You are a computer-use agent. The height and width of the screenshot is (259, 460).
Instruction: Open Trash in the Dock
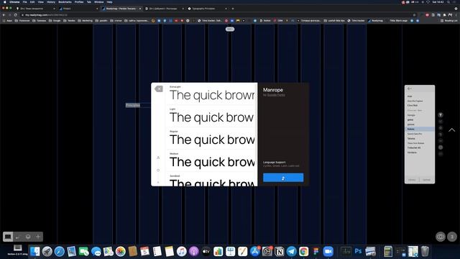point(425,251)
